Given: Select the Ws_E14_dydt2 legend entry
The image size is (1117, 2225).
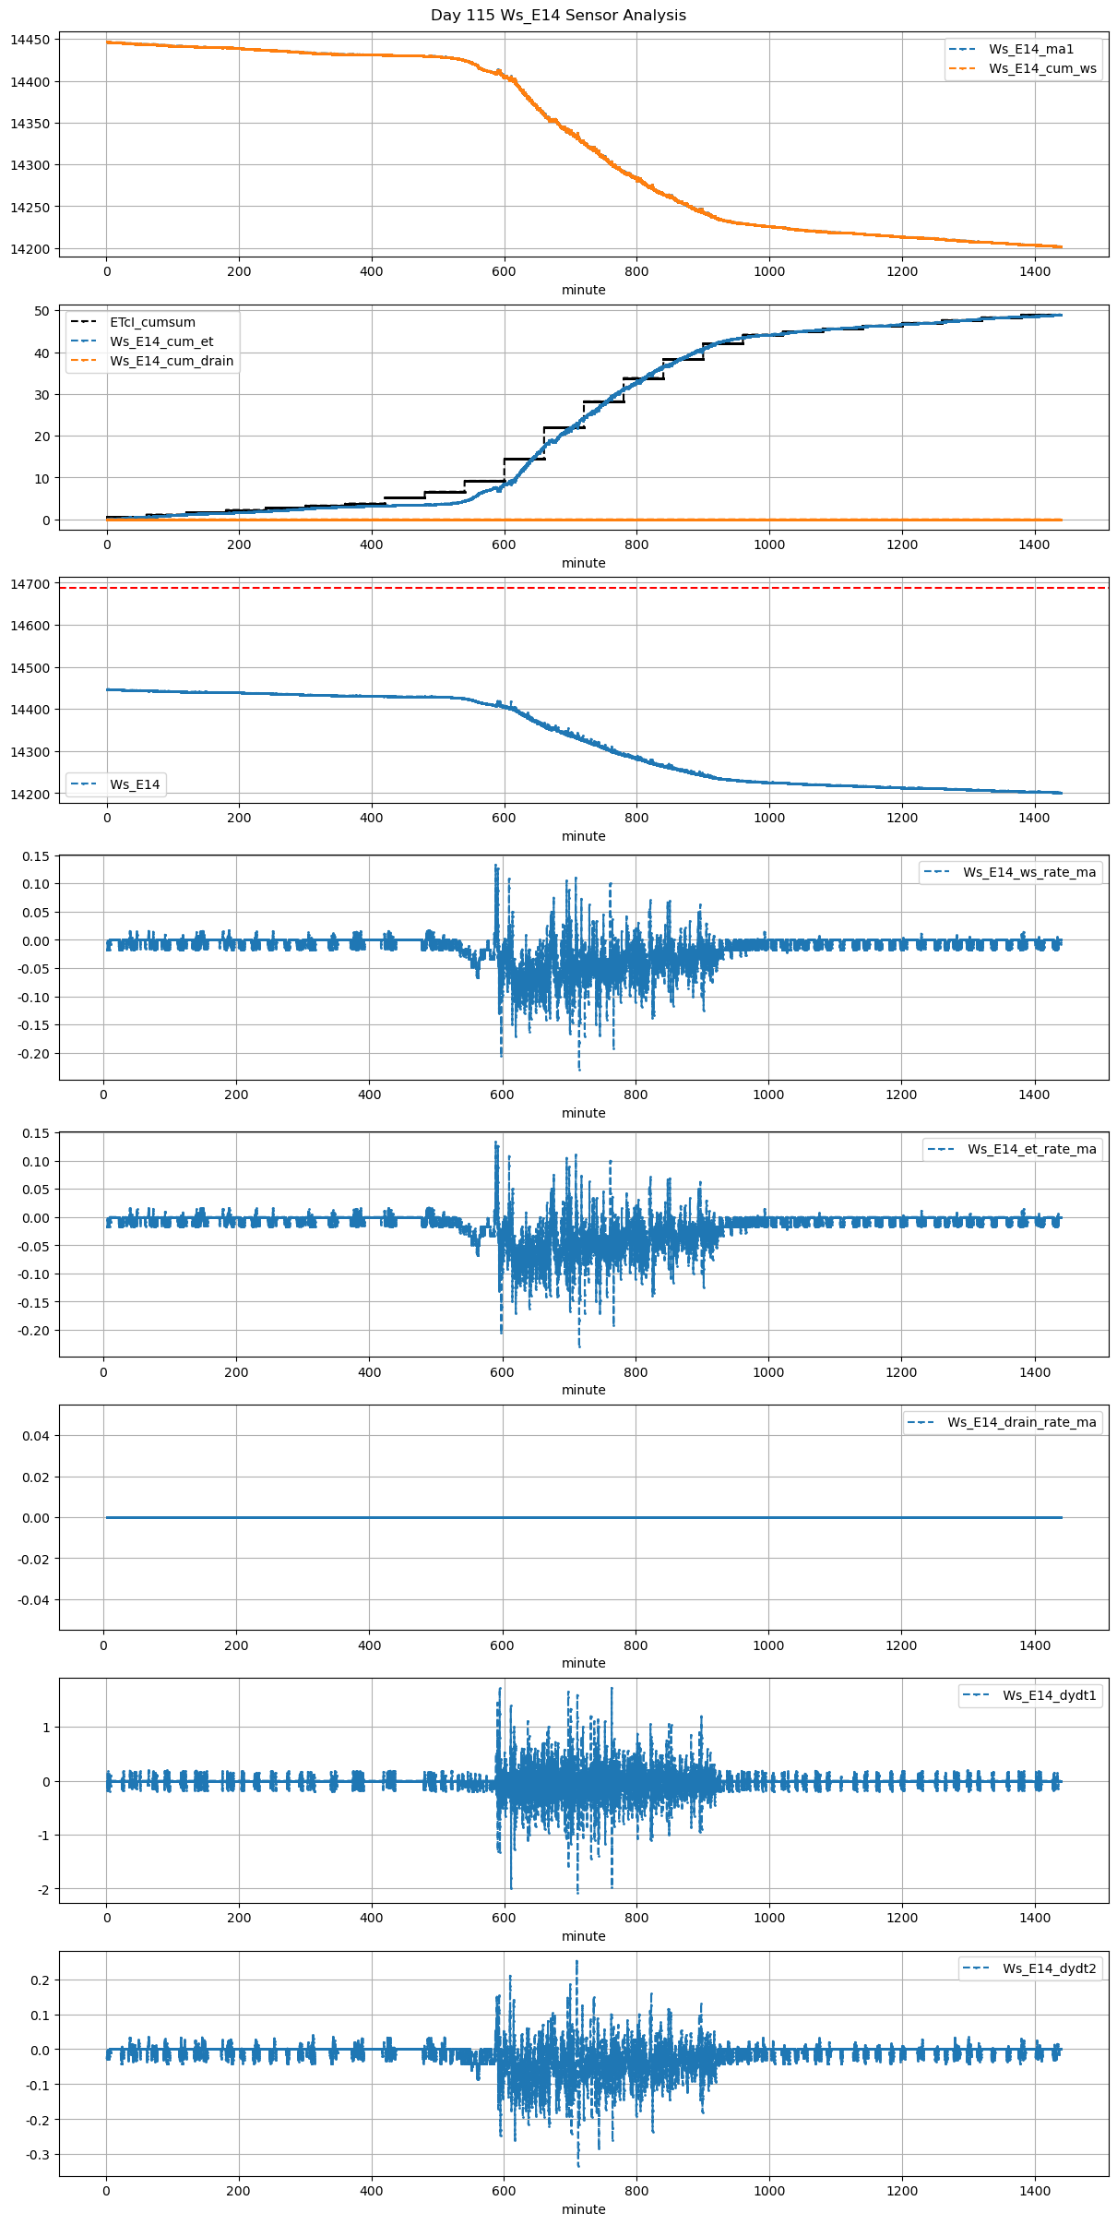Looking at the screenshot, I should pyautogui.click(x=1049, y=1968).
